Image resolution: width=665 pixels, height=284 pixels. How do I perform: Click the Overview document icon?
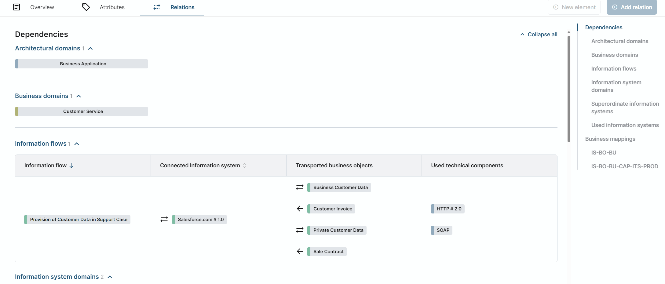tap(16, 7)
